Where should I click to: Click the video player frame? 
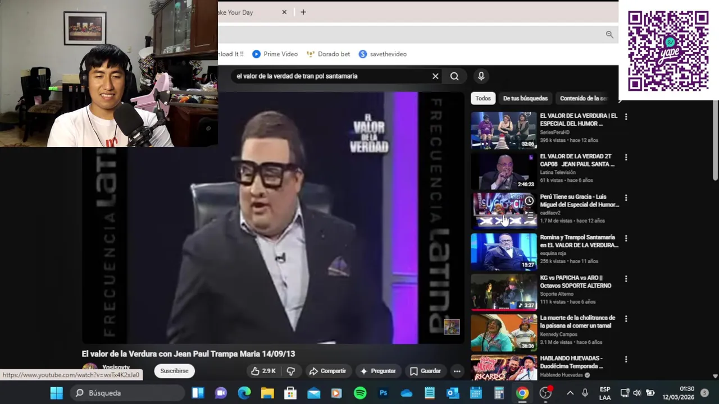click(x=273, y=218)
